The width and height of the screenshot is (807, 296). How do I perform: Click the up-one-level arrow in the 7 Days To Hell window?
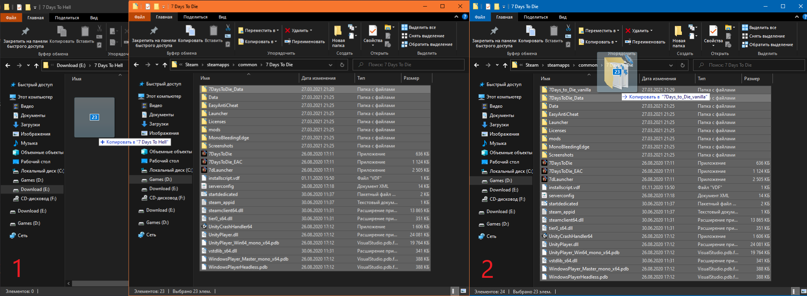point(36,65)
